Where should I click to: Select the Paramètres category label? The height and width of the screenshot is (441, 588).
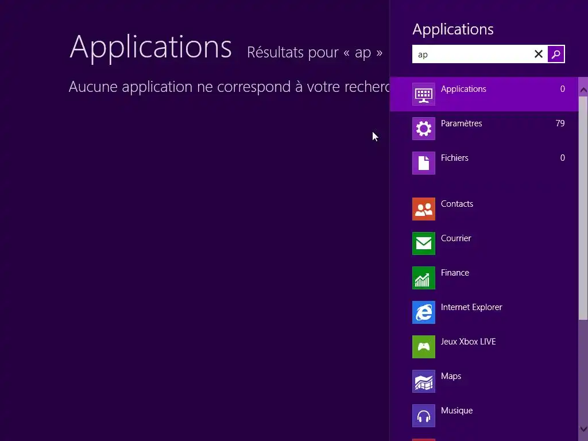[461, 123]
